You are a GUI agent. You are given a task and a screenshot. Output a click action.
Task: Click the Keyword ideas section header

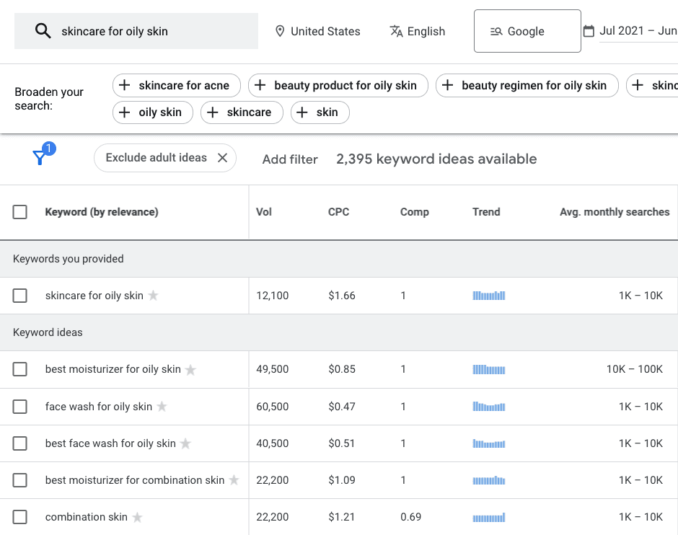click(x=339, y=332)
